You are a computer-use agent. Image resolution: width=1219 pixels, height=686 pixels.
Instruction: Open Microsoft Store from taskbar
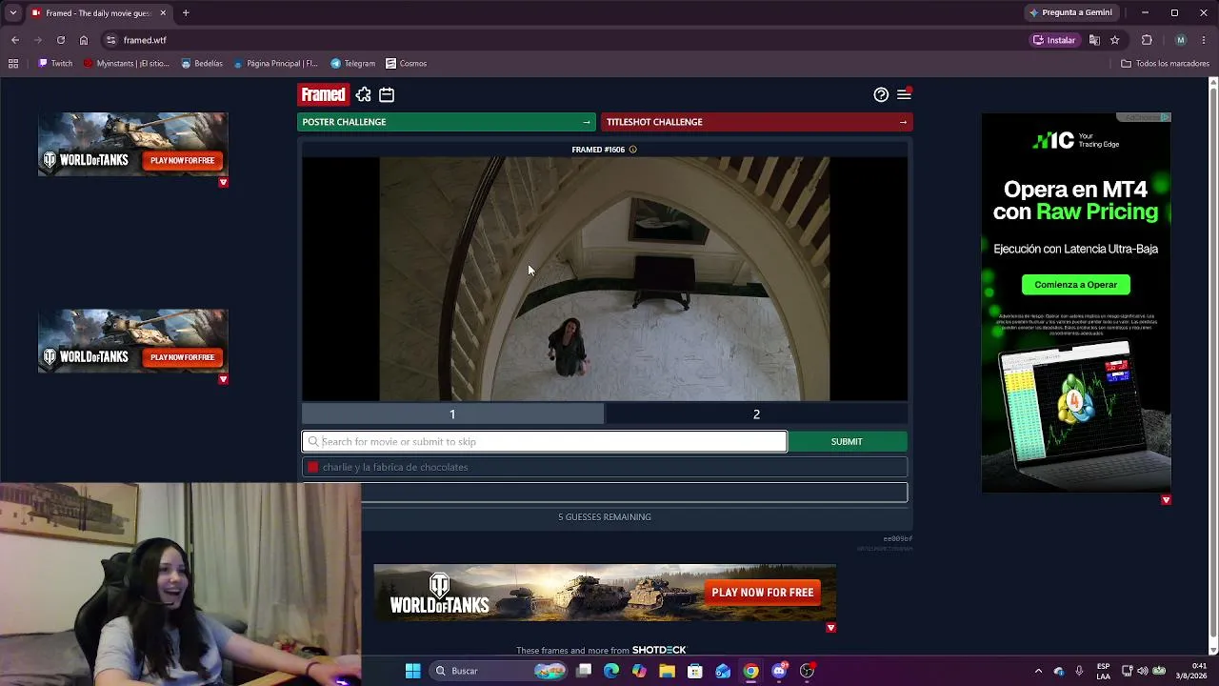695,671
